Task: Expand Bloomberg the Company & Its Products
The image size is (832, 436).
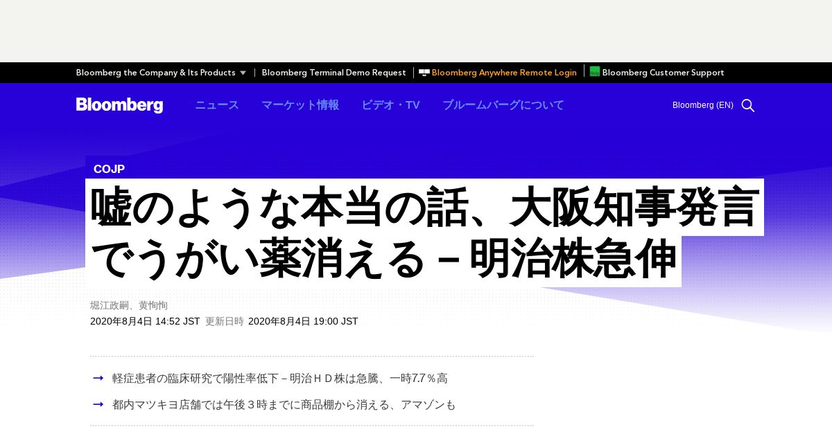Action: (x=161, y=73)
